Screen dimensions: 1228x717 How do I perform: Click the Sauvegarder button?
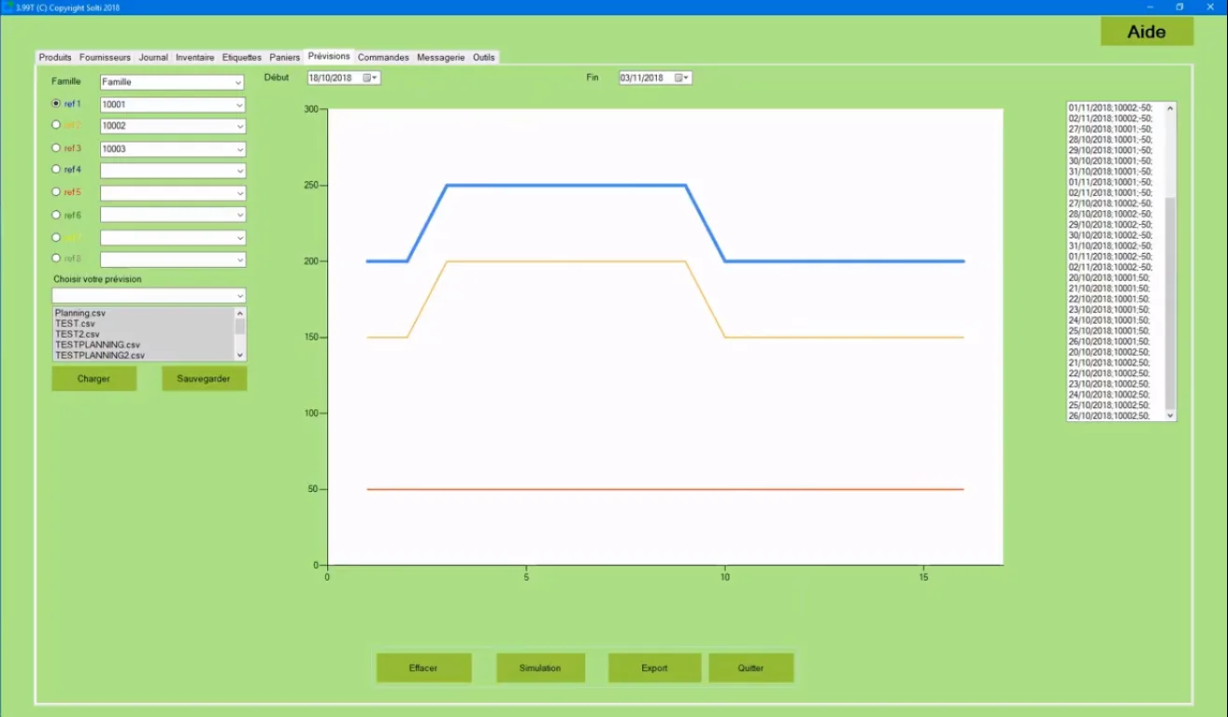point(204,378)
